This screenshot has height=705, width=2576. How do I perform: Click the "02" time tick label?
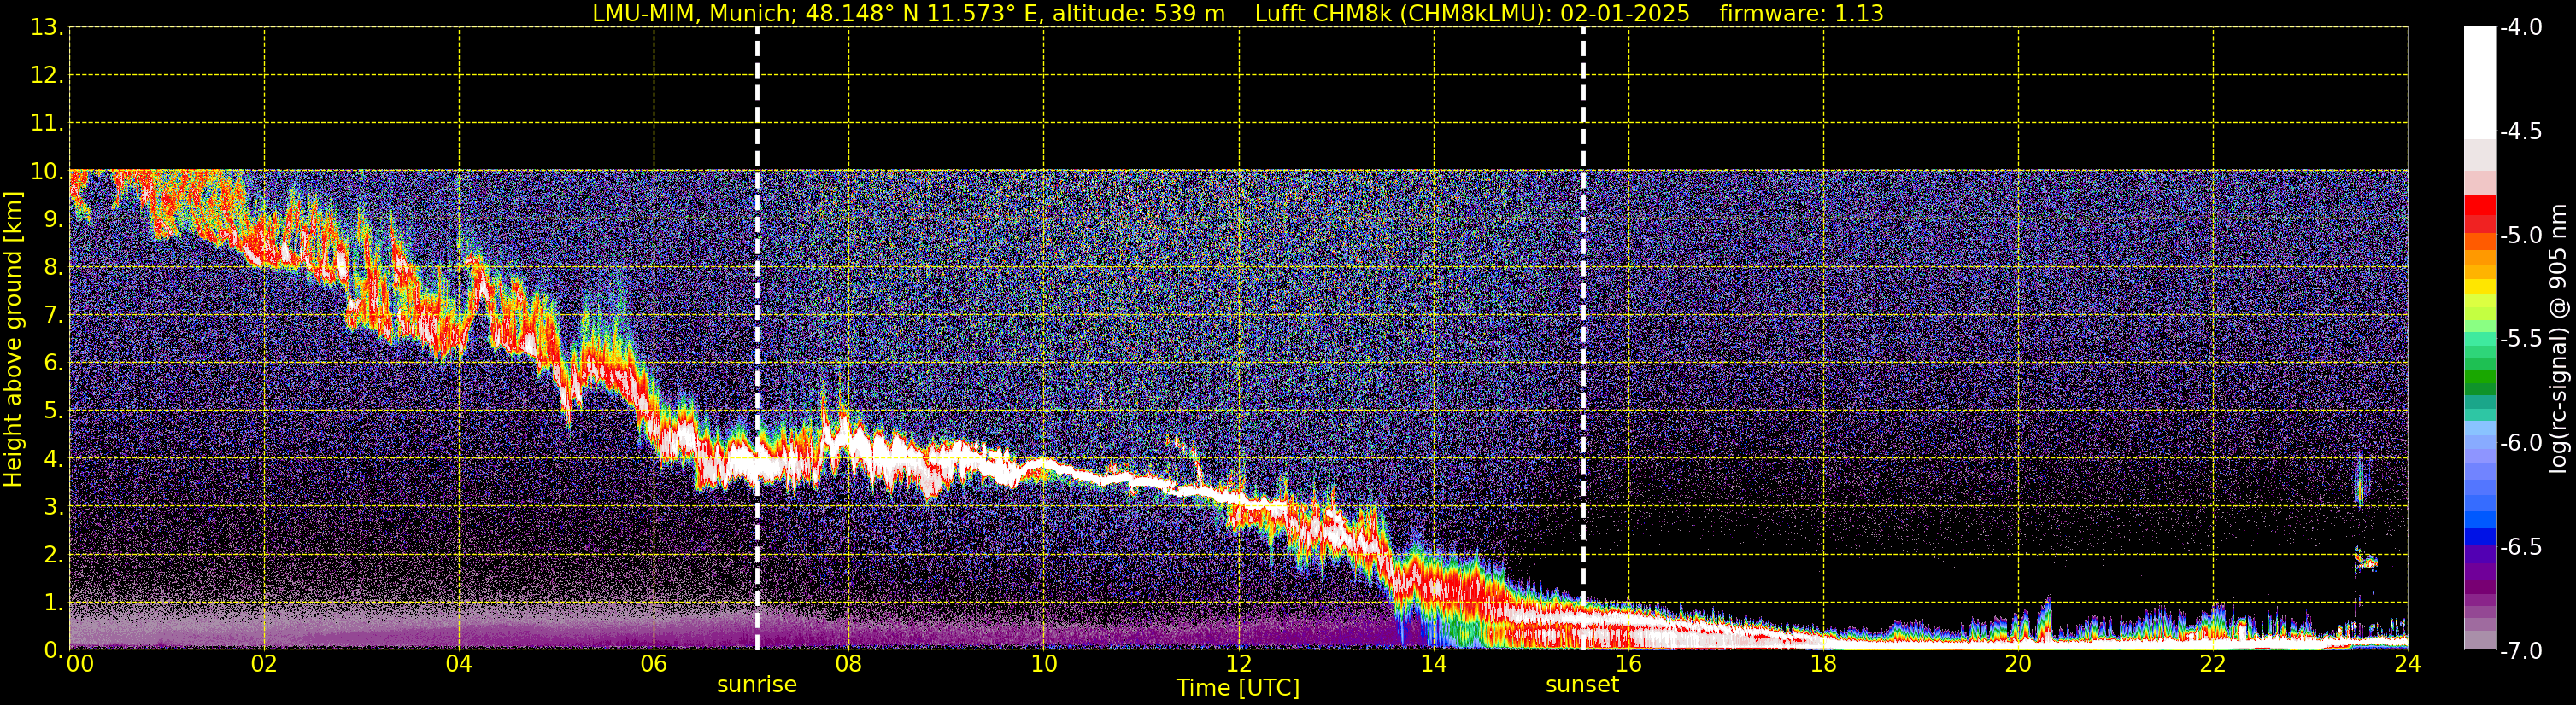tap(264, 664)
